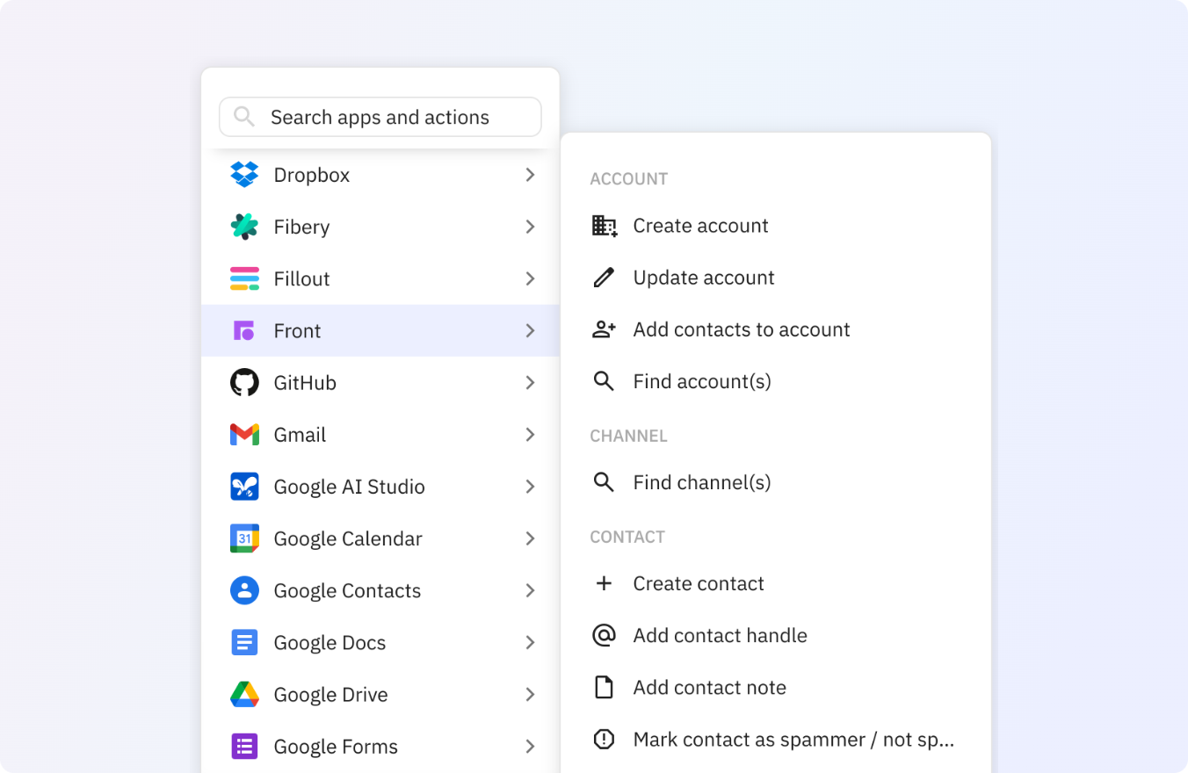Choose the Find channel(s) action
This screenshot has width=1188, height=773.
(776, 482)
